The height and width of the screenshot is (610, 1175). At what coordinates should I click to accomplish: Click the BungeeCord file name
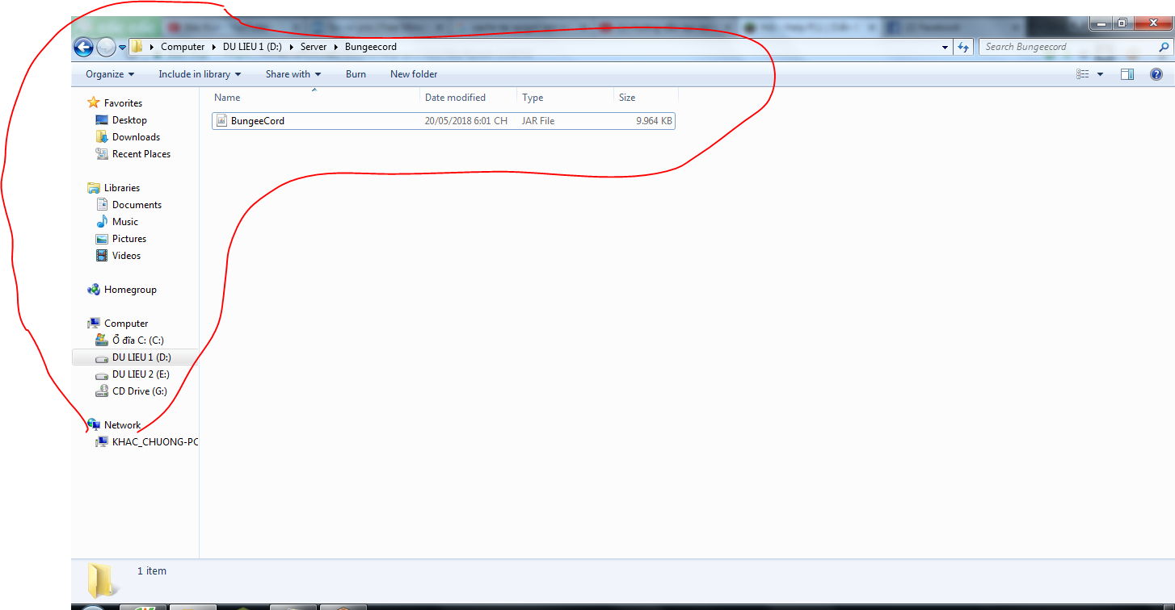258,121
